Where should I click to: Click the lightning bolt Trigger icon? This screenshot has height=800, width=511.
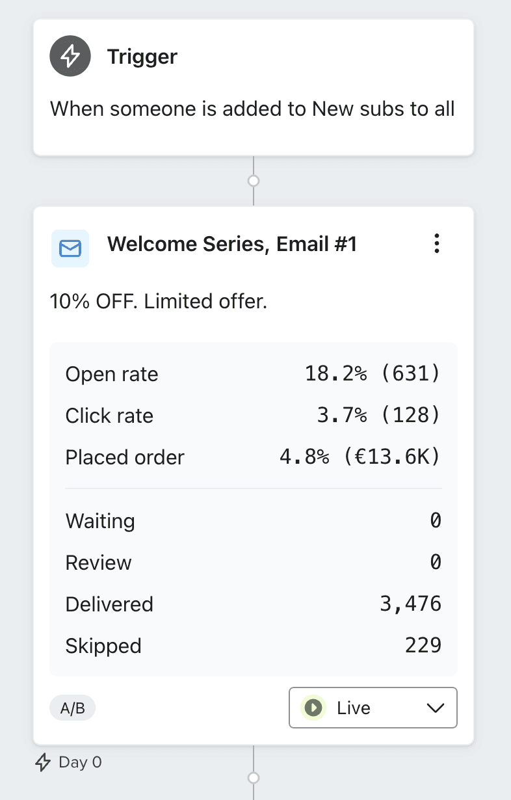(x=70, y=57)
